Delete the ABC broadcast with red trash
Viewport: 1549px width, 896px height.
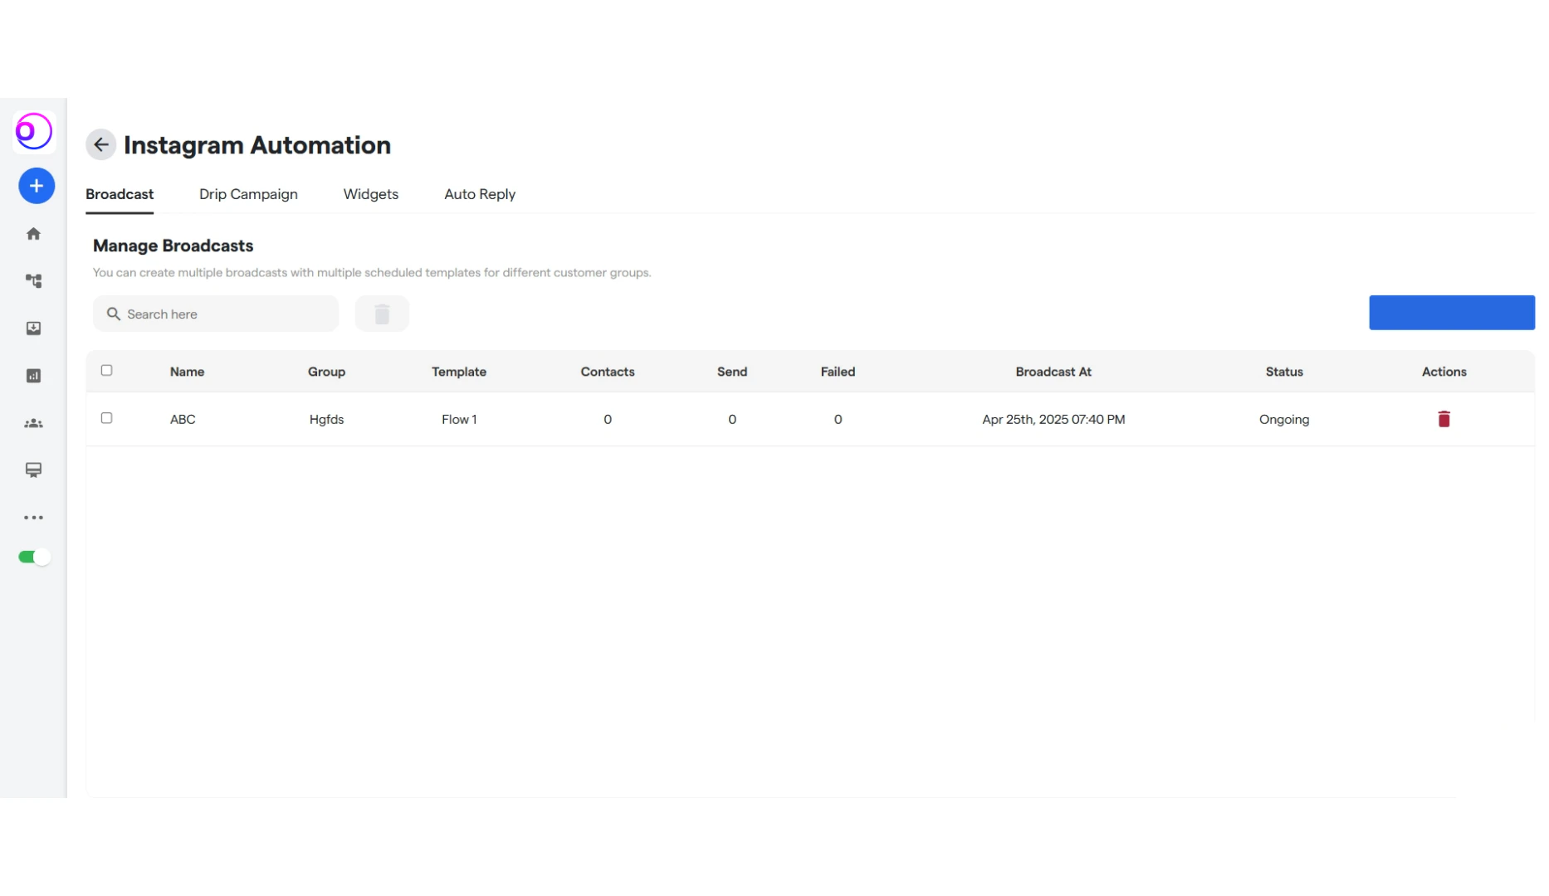click(1444, 419)
